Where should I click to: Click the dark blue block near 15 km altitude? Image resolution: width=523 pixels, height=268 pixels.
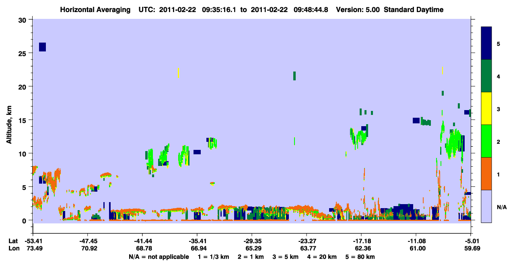coord(416,121)
